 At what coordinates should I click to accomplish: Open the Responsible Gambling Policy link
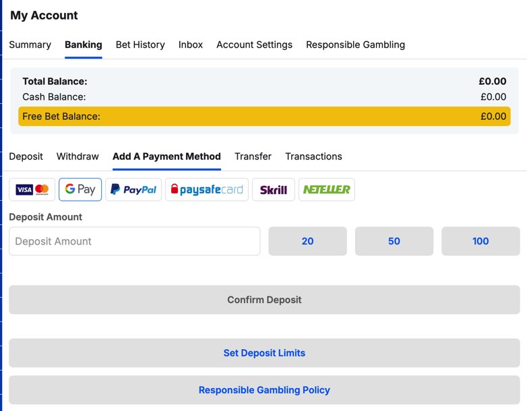(x=264, y=390)
